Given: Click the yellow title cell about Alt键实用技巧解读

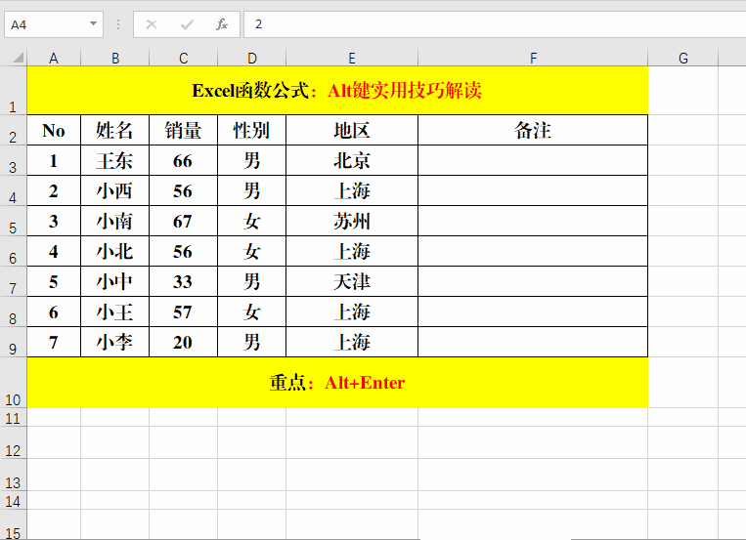Looking at the screenshot, I should [x=337, y=91].
